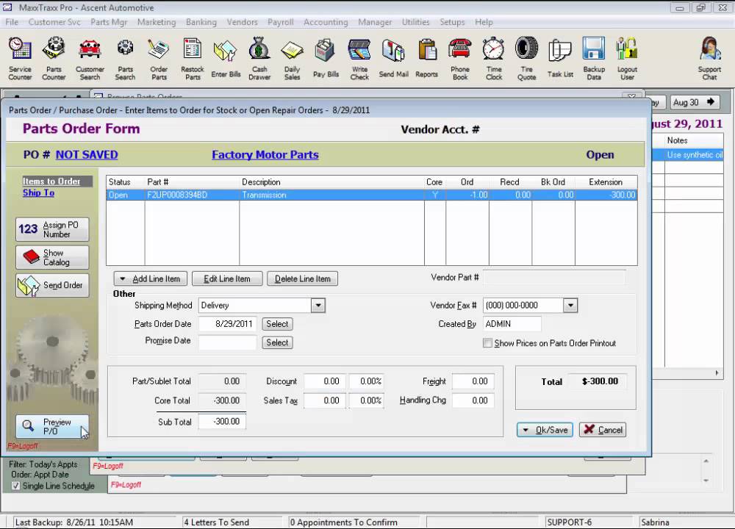Click the Created By ADMIN field
The width and height of the screenshot is (735, 529).
click(512, 324)
